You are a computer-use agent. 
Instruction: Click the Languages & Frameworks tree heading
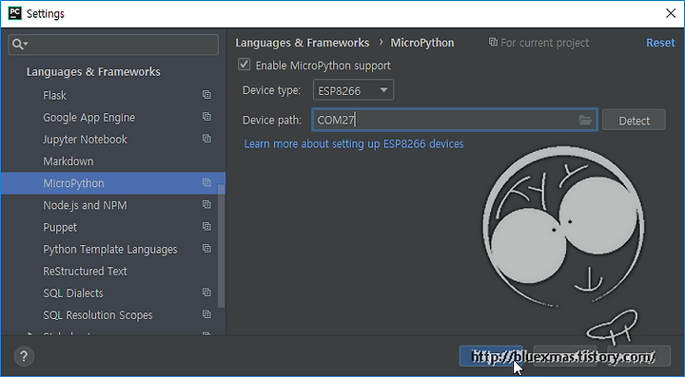pos(93,71)
